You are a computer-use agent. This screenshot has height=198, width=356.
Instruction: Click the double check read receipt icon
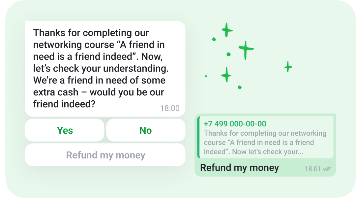point(327,169)
